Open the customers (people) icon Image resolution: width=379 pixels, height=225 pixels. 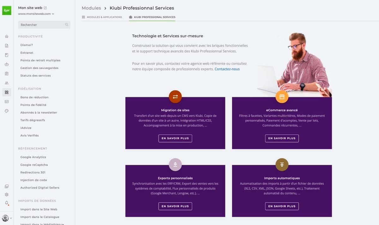[x=7, y=83]
